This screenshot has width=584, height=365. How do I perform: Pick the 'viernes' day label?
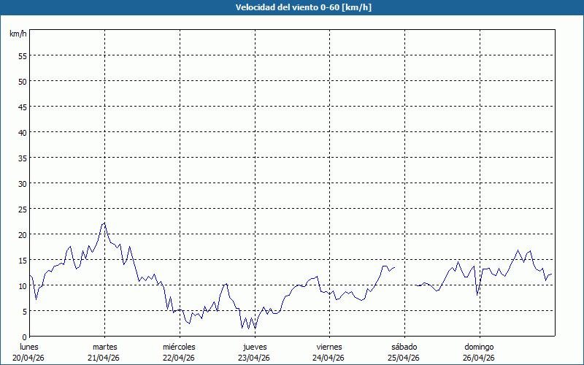(x=329, y=347)
